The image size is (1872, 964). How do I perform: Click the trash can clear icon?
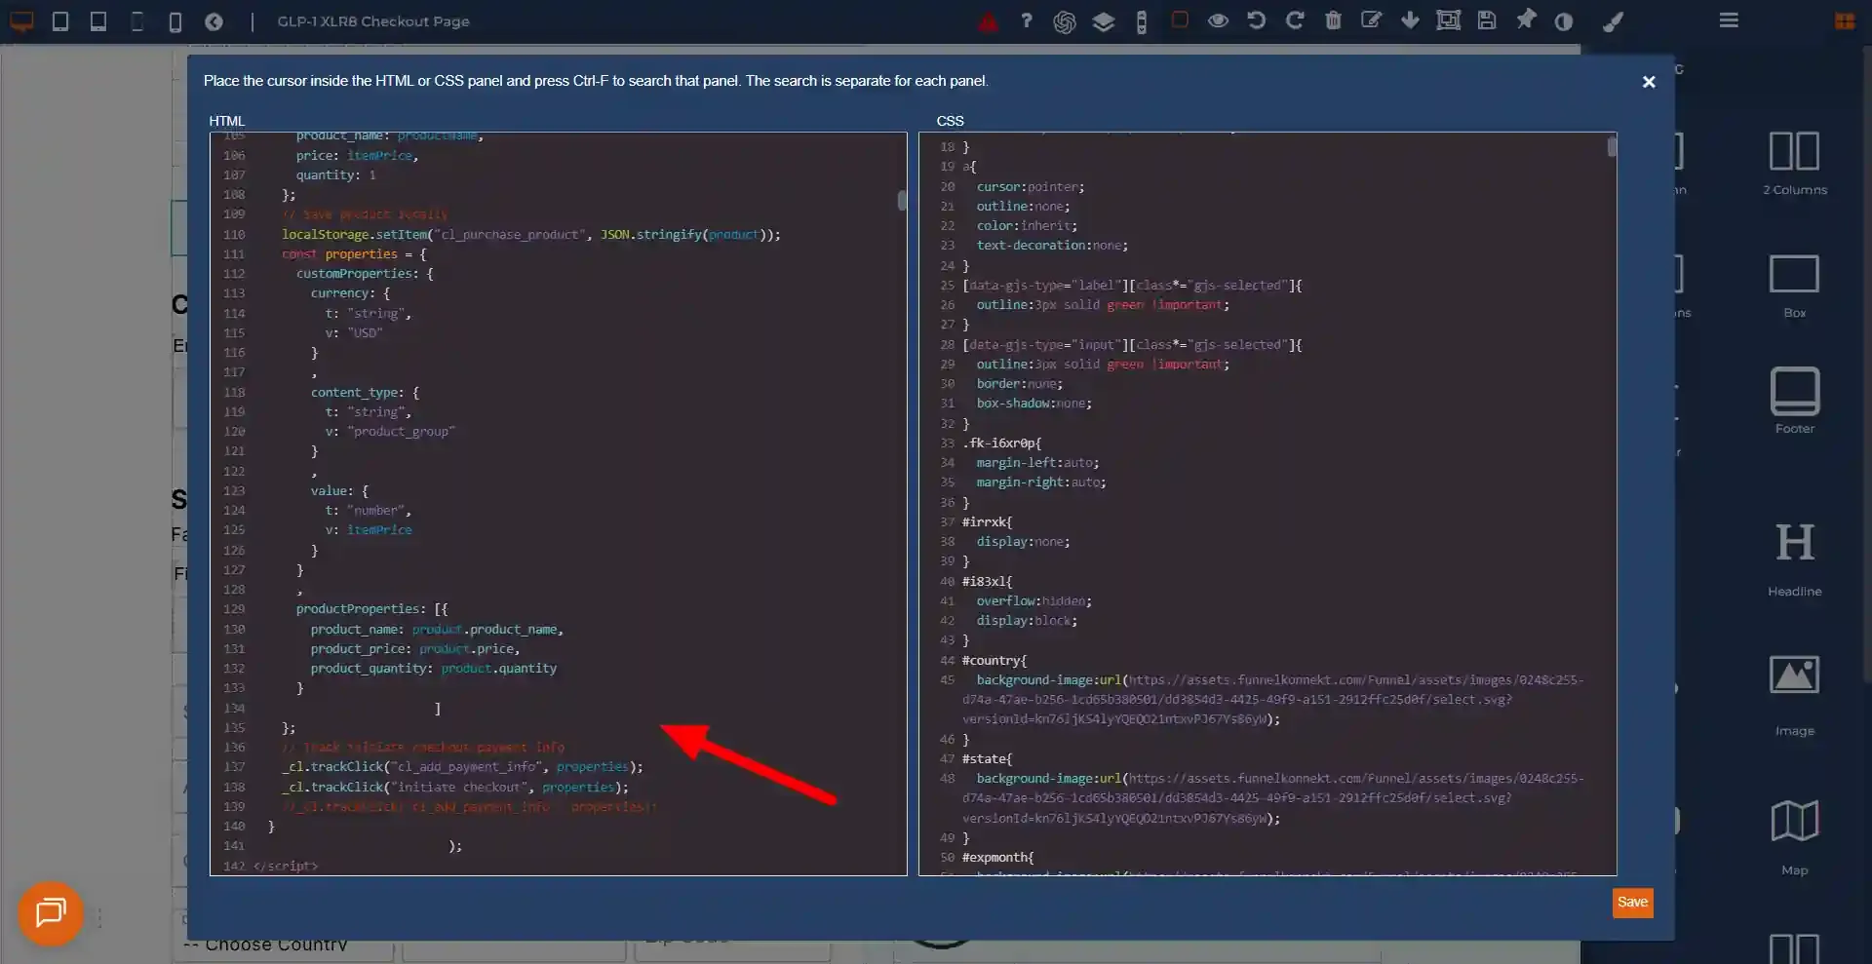click(x=1333, y=20)
